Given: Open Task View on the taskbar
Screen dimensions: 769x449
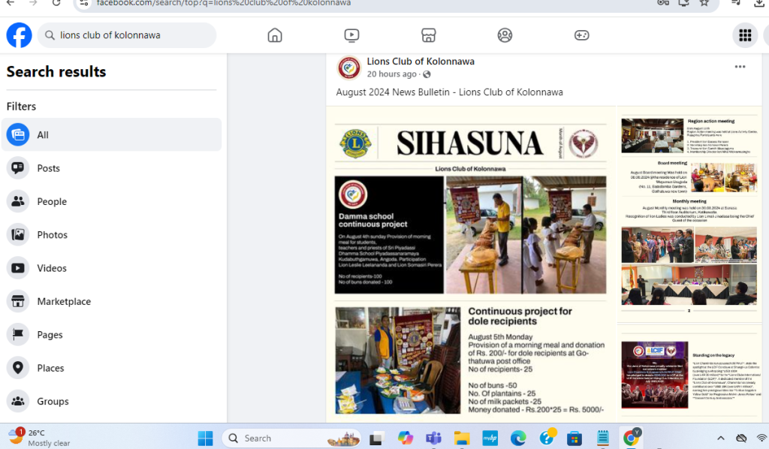Looking at the screenshot, I should [376, 438].
